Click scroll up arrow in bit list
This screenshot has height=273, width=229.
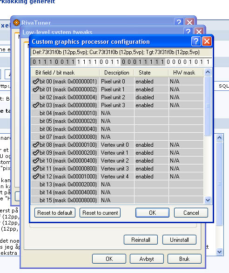pos(208,72)
